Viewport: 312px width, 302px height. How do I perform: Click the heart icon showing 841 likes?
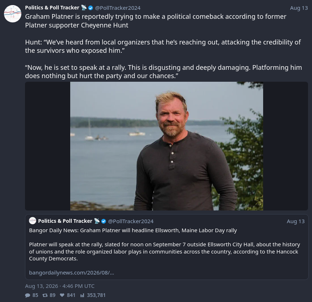62,295
